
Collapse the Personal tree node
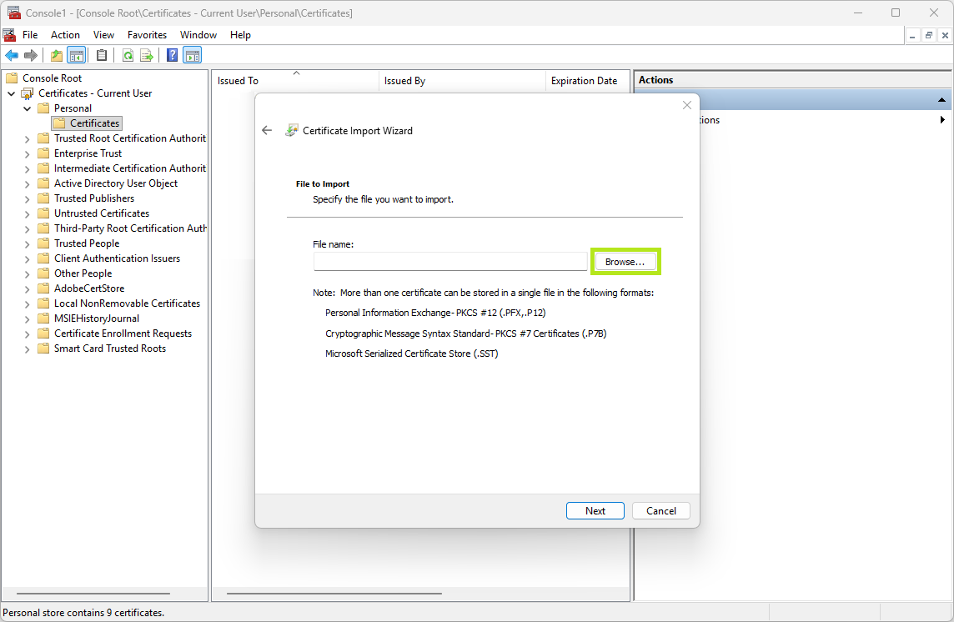(x=27, y=108)
